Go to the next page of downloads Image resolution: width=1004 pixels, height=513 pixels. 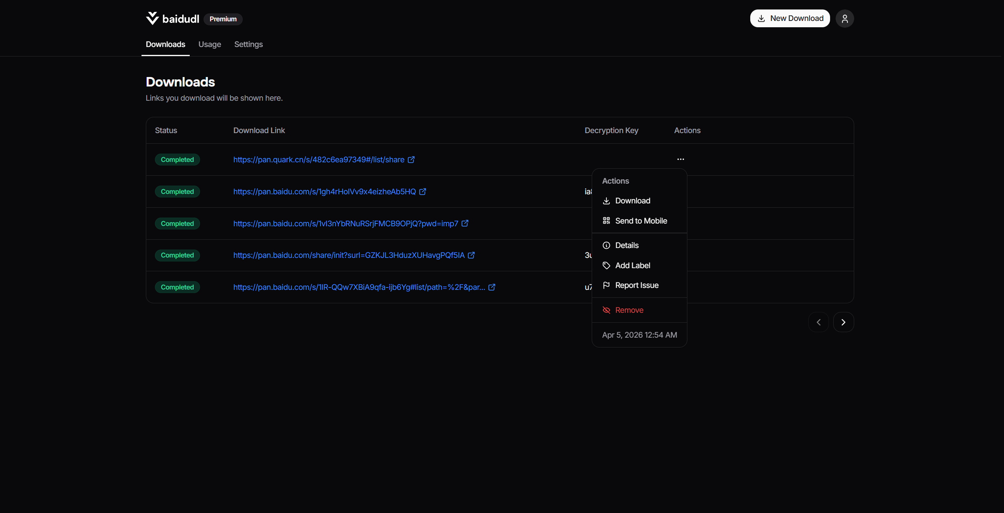point(843,322)
